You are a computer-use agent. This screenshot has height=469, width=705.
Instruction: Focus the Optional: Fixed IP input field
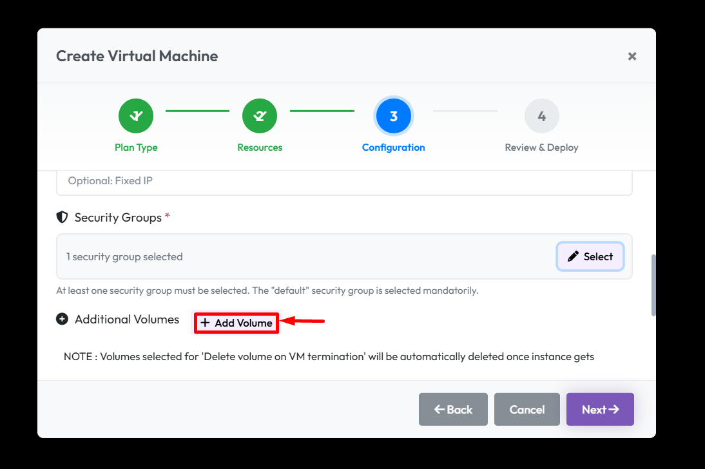pyautogui.click(x=344, y=182)
